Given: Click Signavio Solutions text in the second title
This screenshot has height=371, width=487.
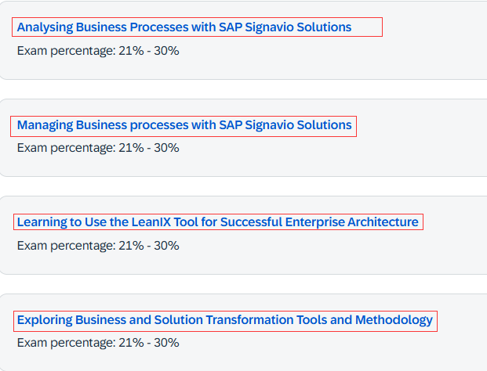Looking at the screenshot, I should (x=298, y=125).
